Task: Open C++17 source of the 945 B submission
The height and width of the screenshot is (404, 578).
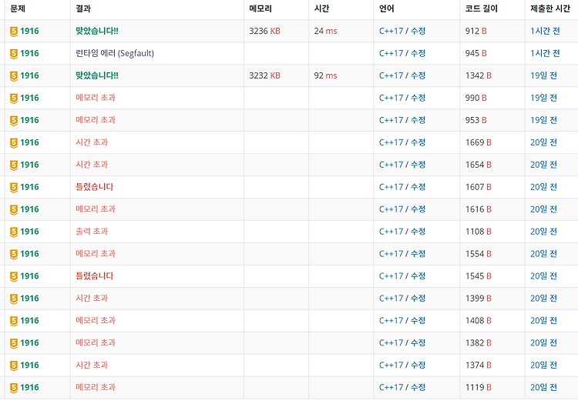Action: tap(391, 53)
